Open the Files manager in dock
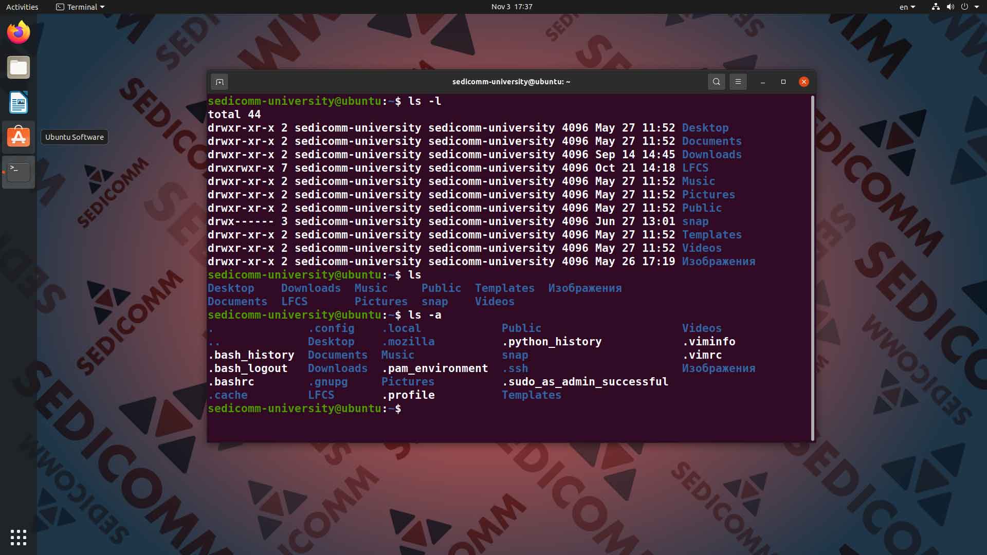 [x=19, y=67]
